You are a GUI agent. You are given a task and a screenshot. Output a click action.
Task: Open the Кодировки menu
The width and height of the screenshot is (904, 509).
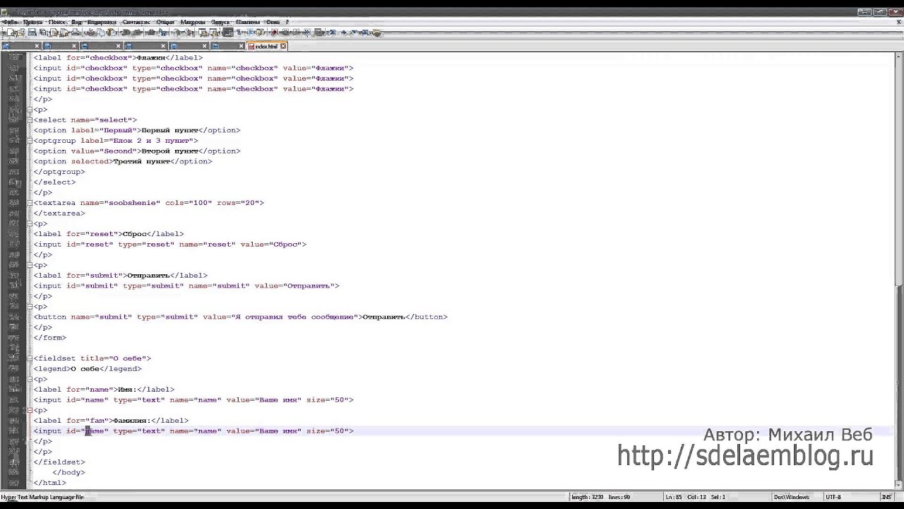[x=102, y=22]
